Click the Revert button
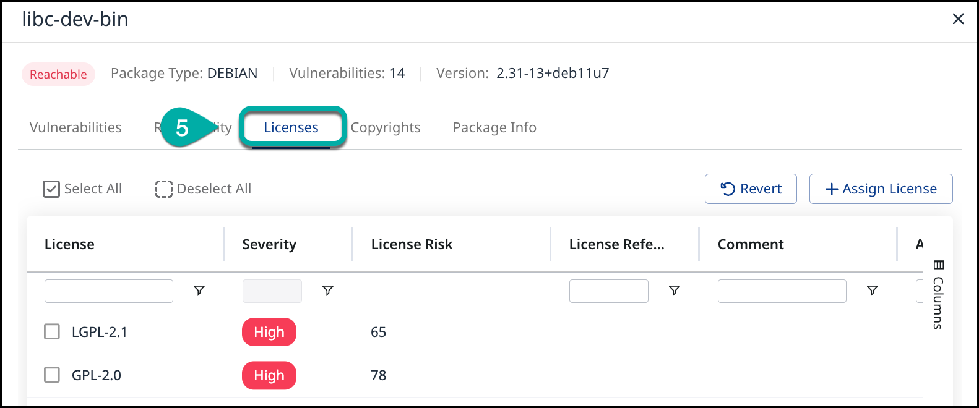The image size is (979, 408). click(750, 189)
